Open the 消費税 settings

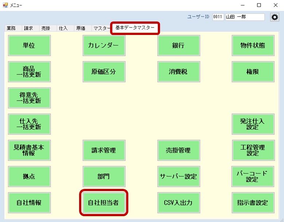pos(178,72)
